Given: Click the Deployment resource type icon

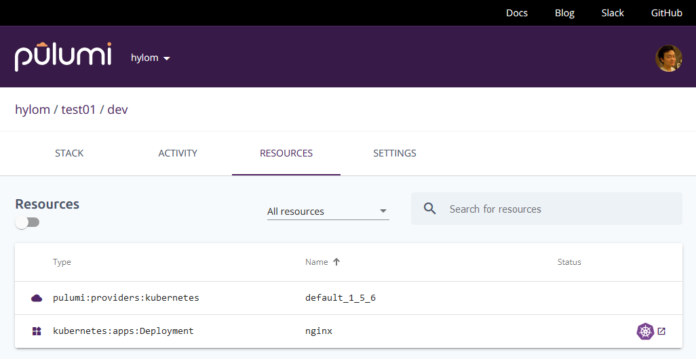Looking at the screenshot, I should [37, 331].
